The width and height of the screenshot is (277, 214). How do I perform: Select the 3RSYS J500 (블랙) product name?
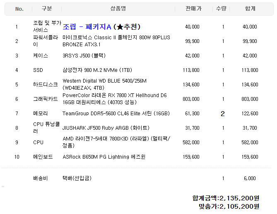pos(84,55)
